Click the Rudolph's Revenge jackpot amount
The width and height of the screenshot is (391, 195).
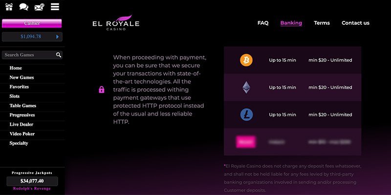coord(32,181)
